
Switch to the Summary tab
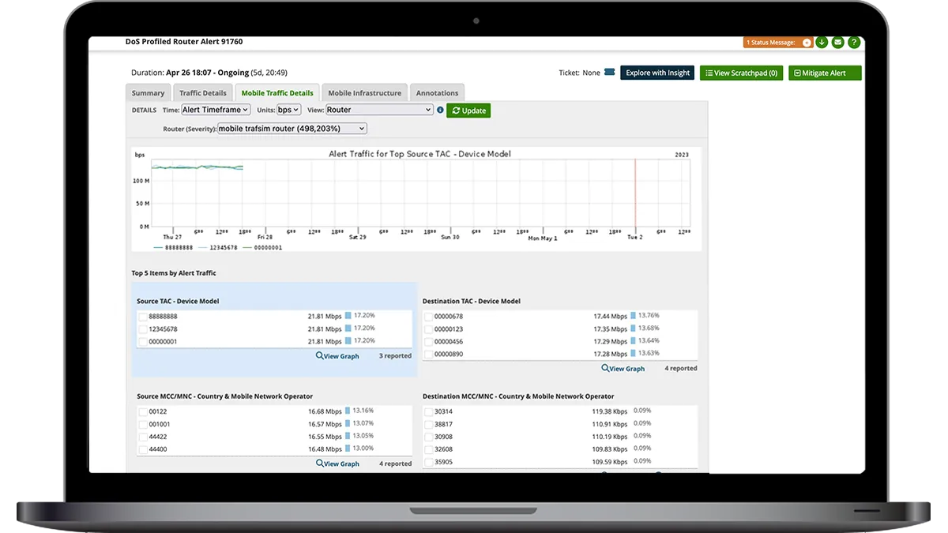148,92
